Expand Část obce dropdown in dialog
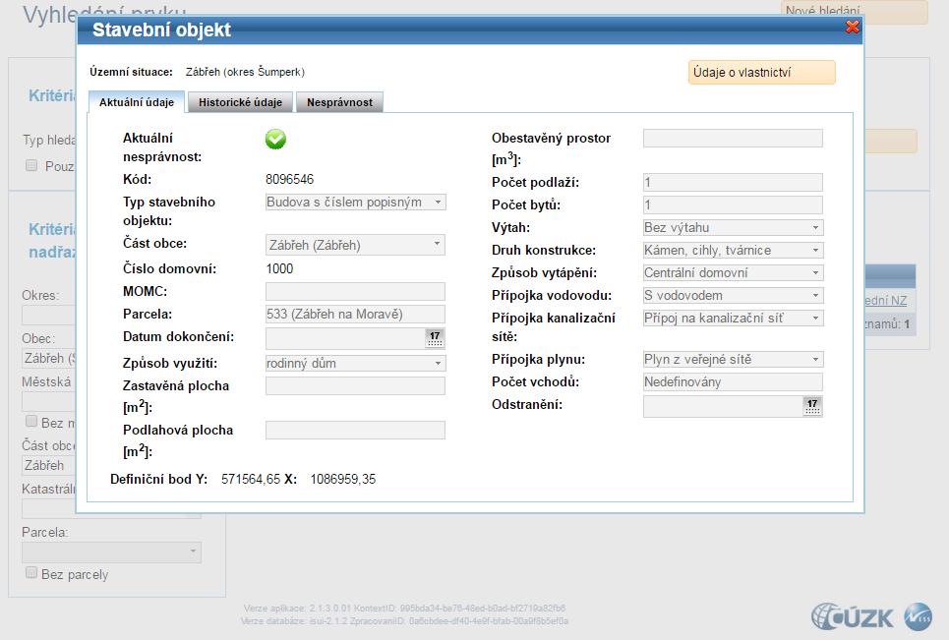This screenshot has height=640, width=949. click(437, 245)
